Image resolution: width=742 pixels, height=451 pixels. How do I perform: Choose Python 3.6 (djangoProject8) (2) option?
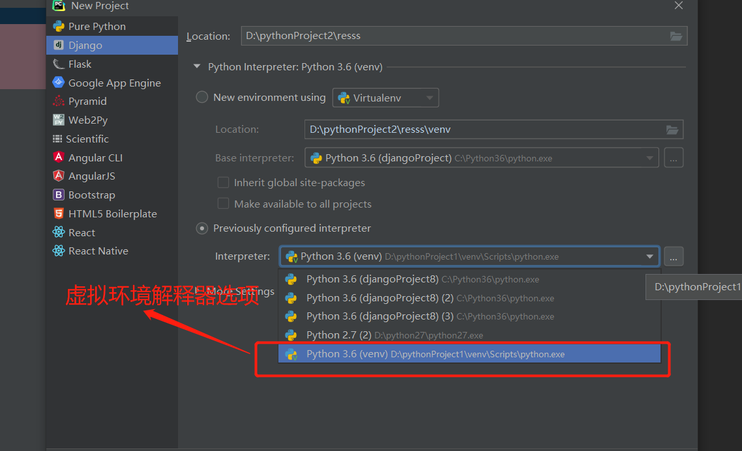[x=469, y=298]
